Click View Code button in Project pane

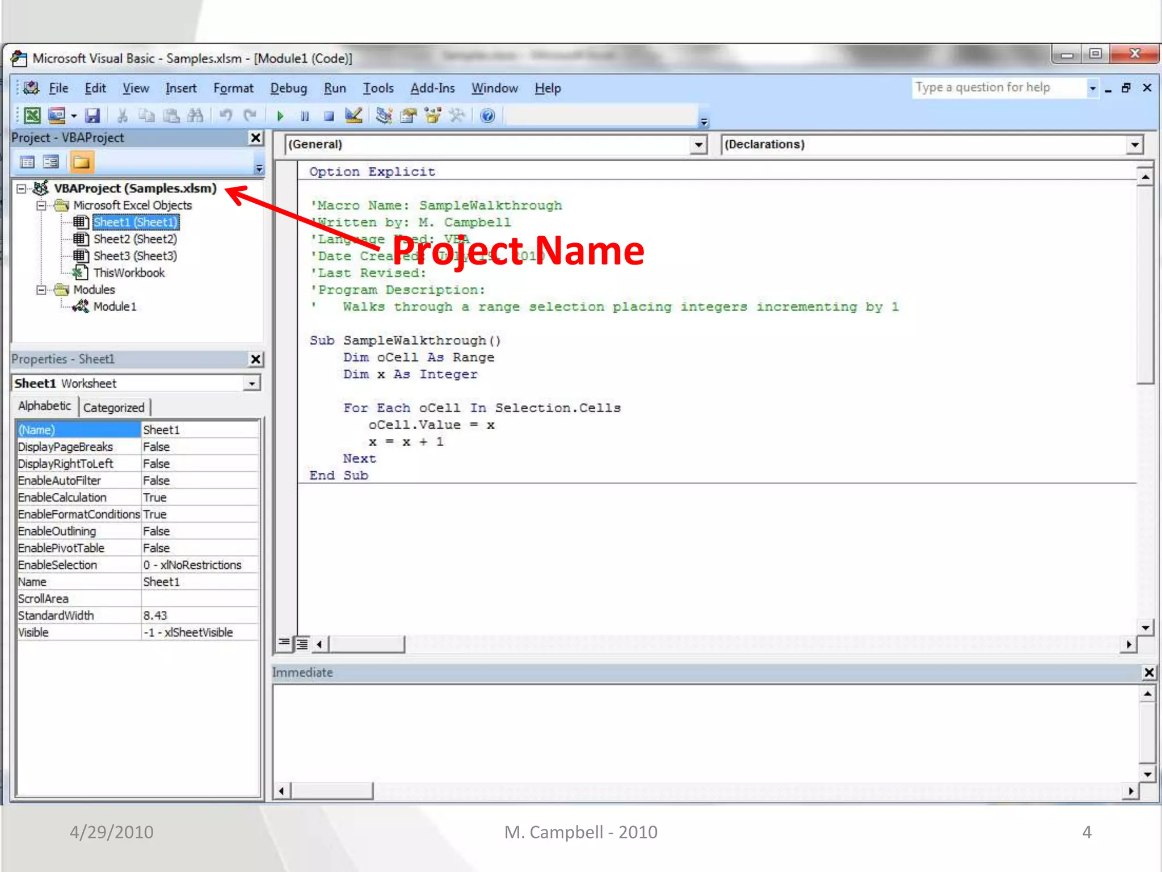pos(27,162)
